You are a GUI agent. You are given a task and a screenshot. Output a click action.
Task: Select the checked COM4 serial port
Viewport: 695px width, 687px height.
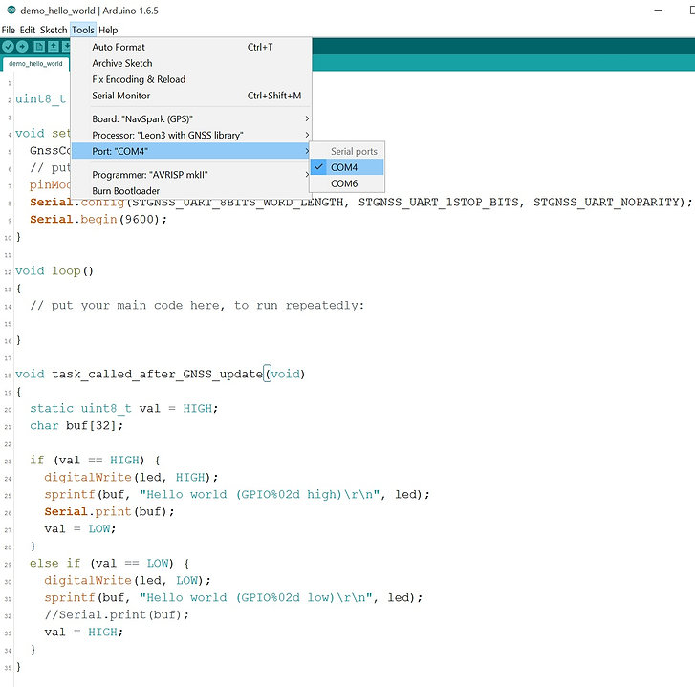point(347,167)
